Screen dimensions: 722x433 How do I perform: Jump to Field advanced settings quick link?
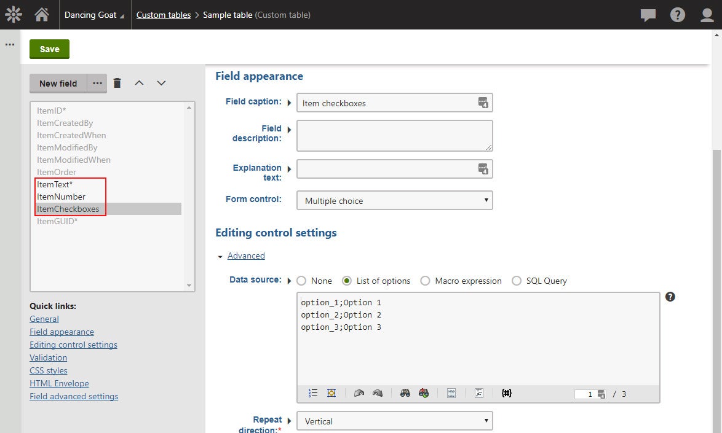click(74, 396)
